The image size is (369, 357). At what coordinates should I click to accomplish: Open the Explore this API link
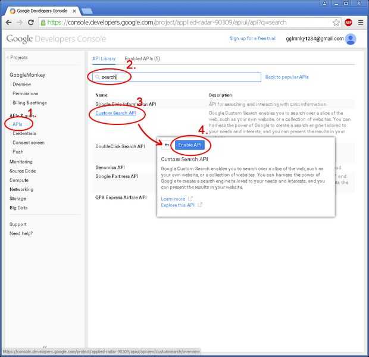click(x=178, y=205)
